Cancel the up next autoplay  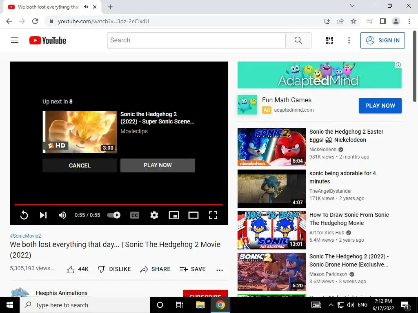tap(80, 165)
